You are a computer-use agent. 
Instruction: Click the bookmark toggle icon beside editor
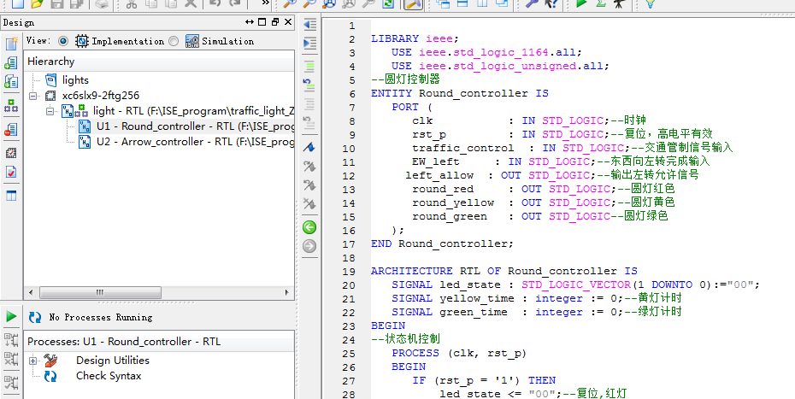[309, 148]
